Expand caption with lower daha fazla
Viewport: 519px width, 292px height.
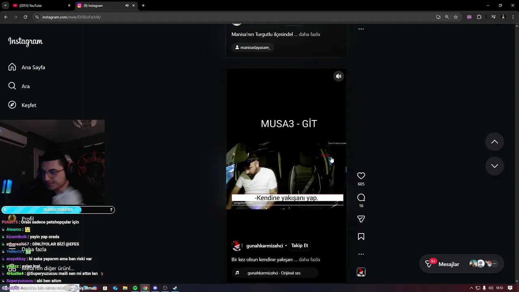point(309,260)
